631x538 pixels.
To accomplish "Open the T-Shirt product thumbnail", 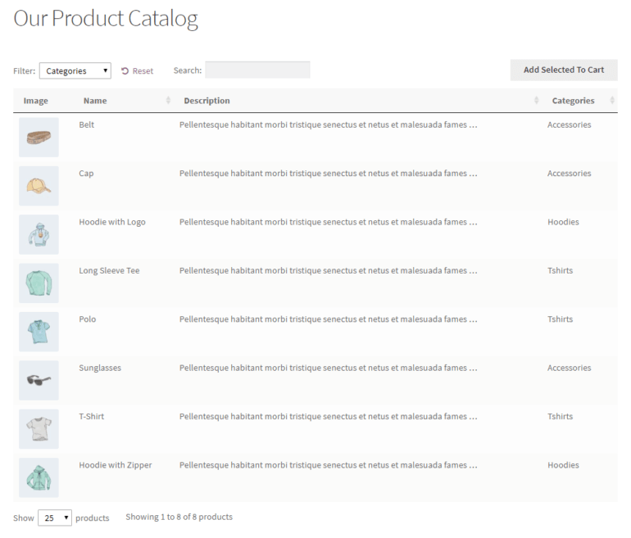I will coord(39,429).
